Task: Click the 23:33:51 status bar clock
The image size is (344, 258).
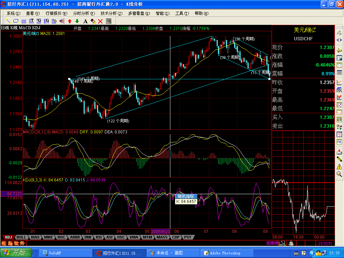Action: pyautogui.click(x=325, y=243)
